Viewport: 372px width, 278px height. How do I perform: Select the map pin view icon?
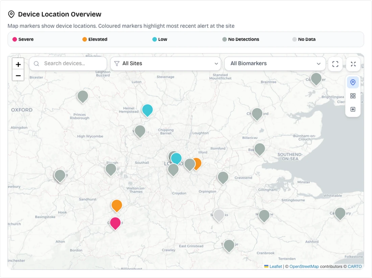coord(353,82)
